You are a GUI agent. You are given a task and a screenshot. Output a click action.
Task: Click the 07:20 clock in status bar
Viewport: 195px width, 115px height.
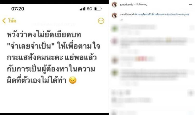pos(18,9)
